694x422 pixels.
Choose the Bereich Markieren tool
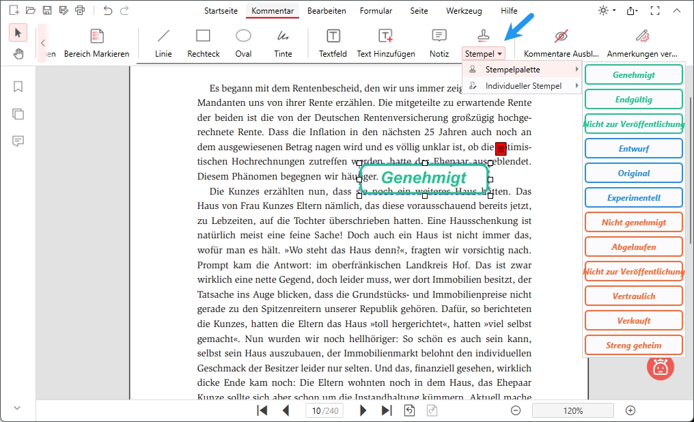(96, 43)
